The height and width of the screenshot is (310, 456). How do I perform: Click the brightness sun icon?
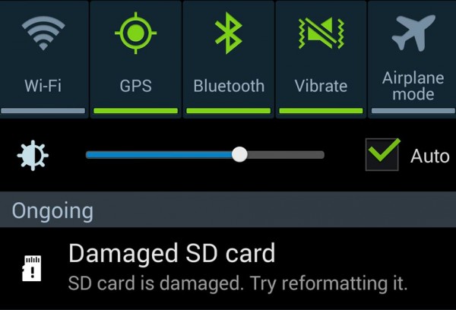(33, 155)
